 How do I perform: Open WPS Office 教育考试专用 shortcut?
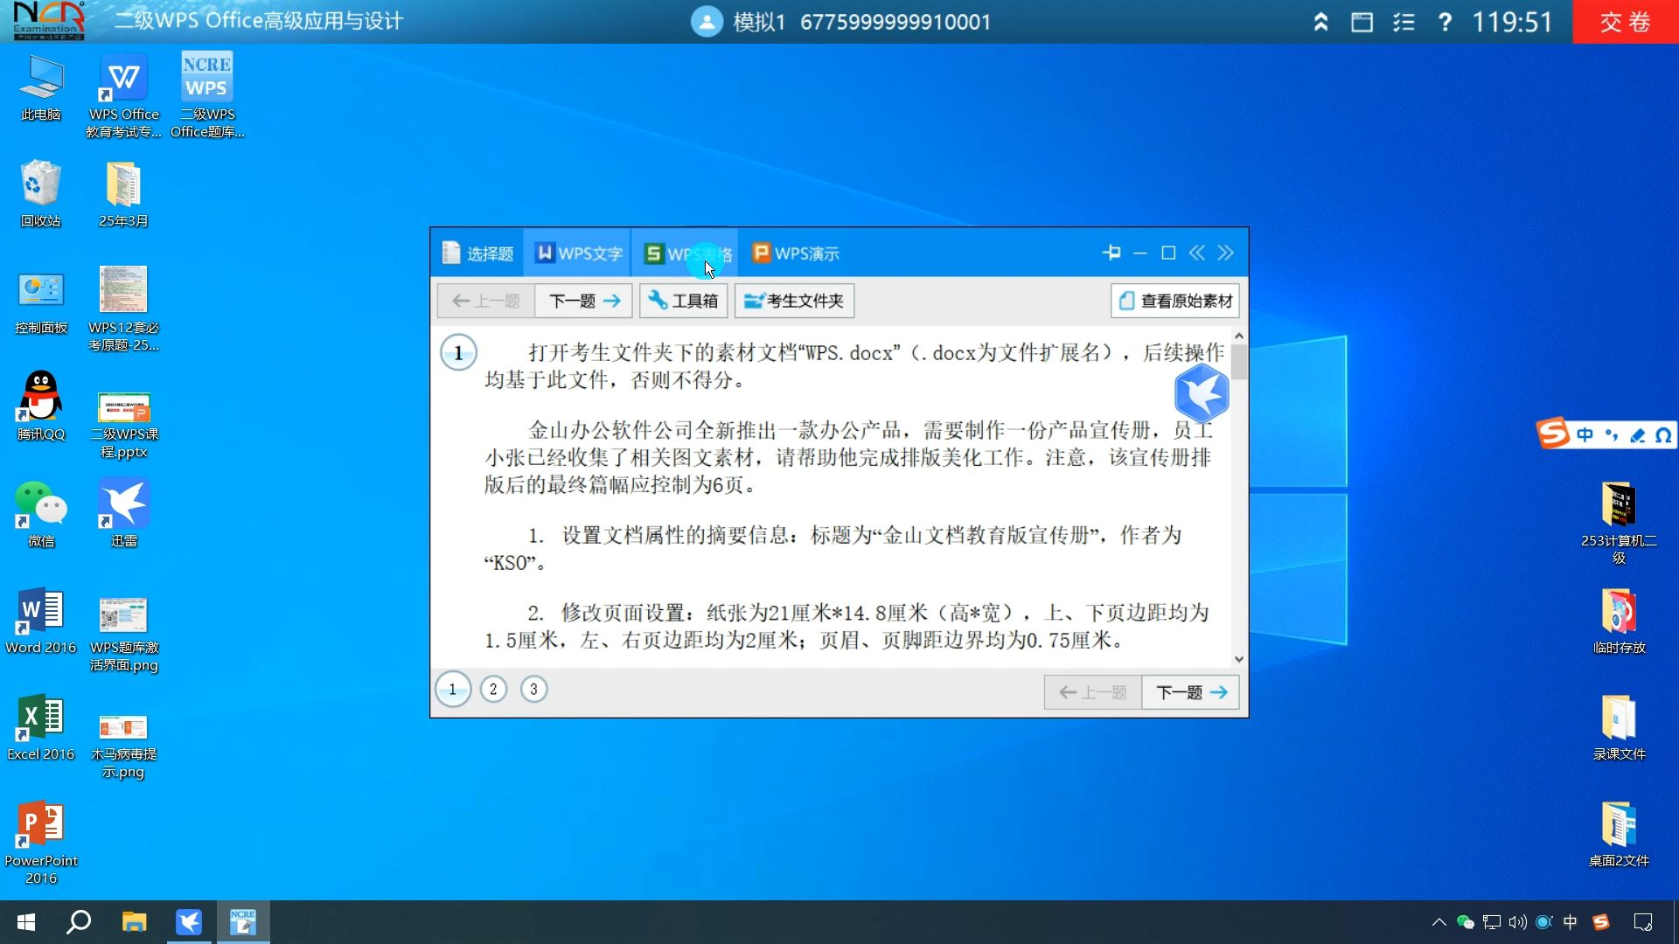pyautogui.click(x=123, y=96)
